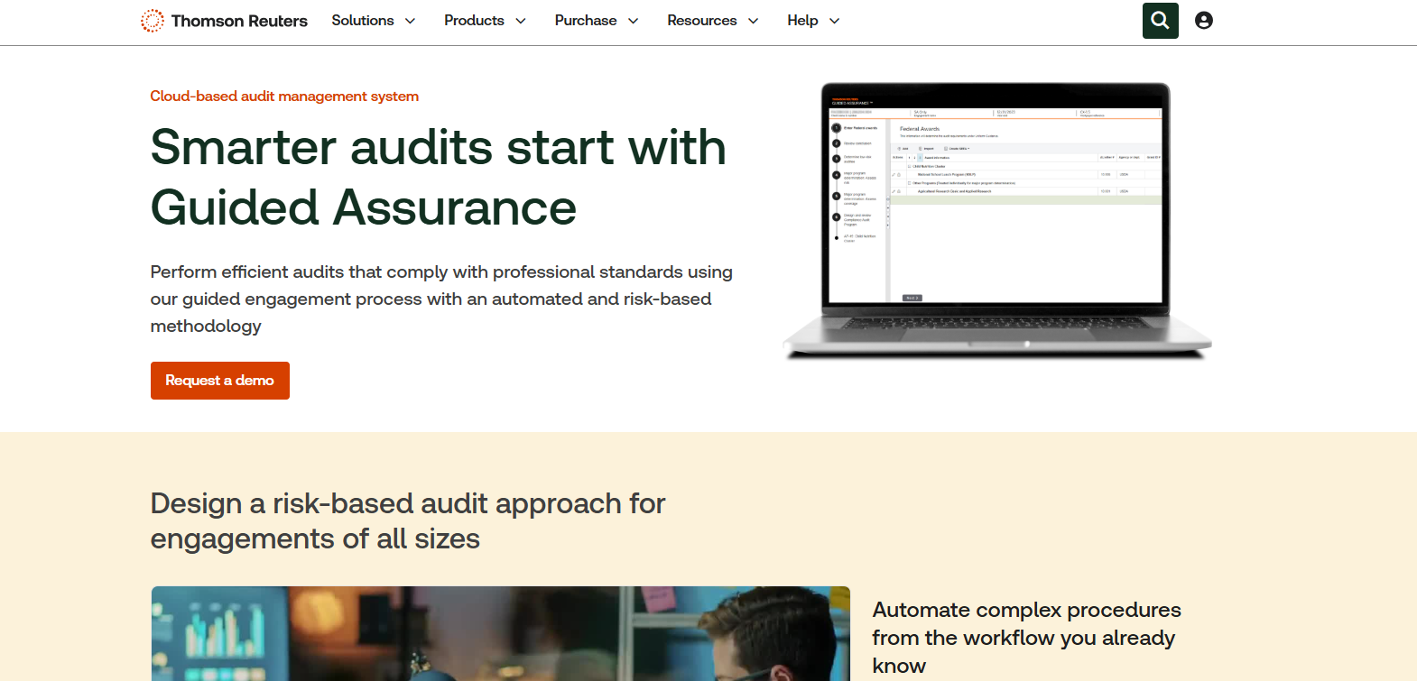Screen dimensions: 1417x681
Task: Click 'Automate complex procedures' heading
Action: [1027, 638]
